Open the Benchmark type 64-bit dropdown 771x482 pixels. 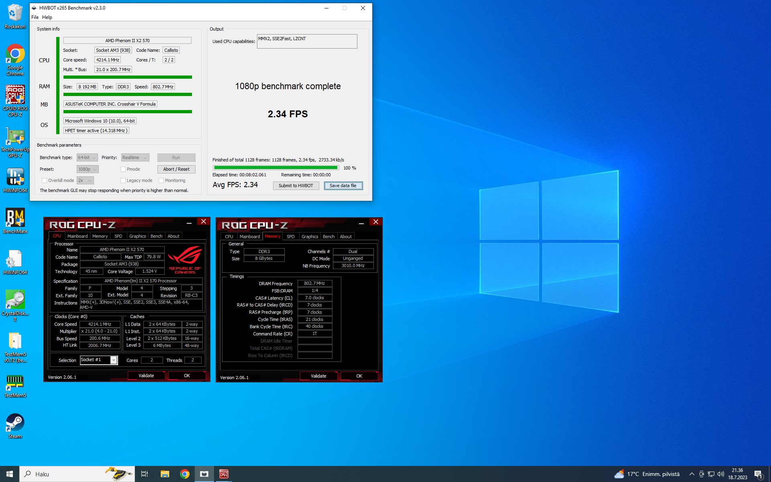pos(87,157)
